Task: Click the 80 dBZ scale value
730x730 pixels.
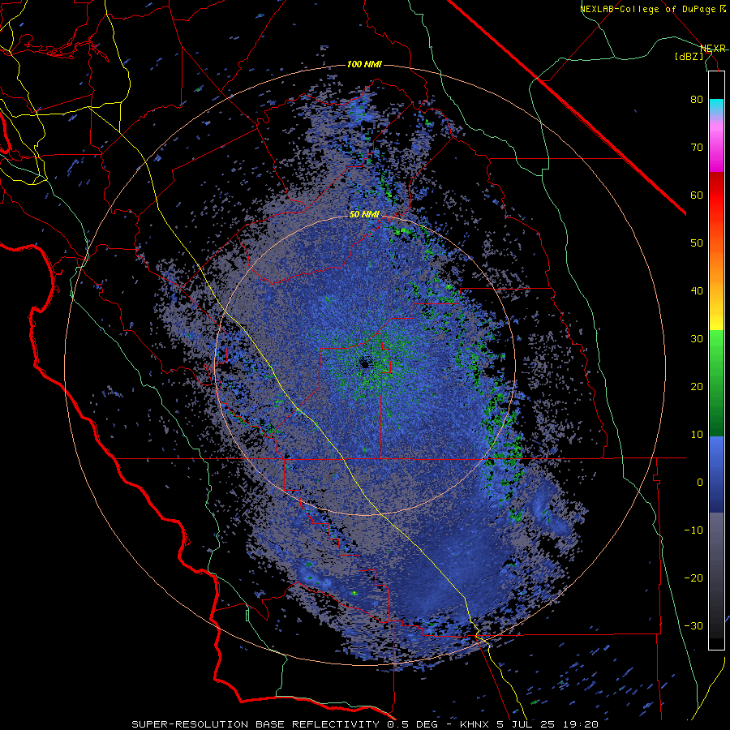Action: [697, 100]
